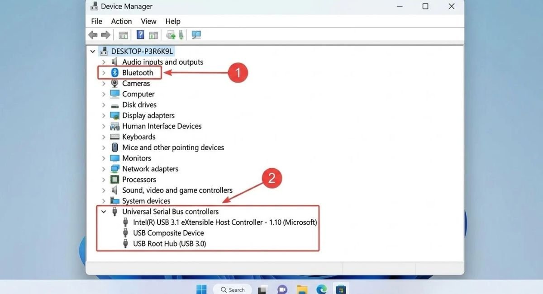Expand the Human Interface Devices chevron

pos(104,126)
